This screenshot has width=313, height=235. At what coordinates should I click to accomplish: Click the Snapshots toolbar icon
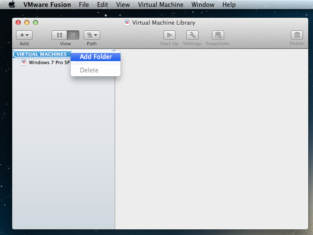[218, 36]
